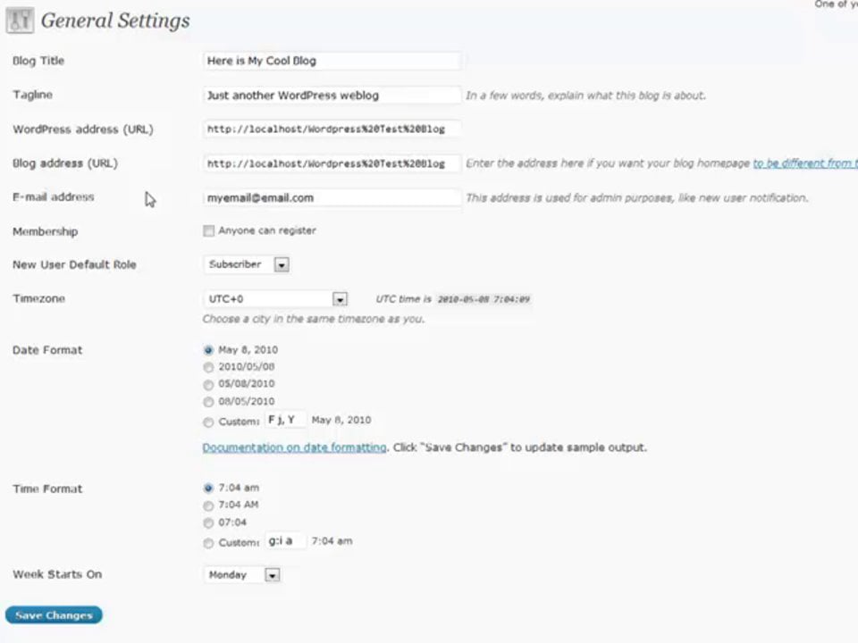Click the Time Format label
Image resolution: width=858 pixels, height=643 pixels.
click(x=47, y=489)
